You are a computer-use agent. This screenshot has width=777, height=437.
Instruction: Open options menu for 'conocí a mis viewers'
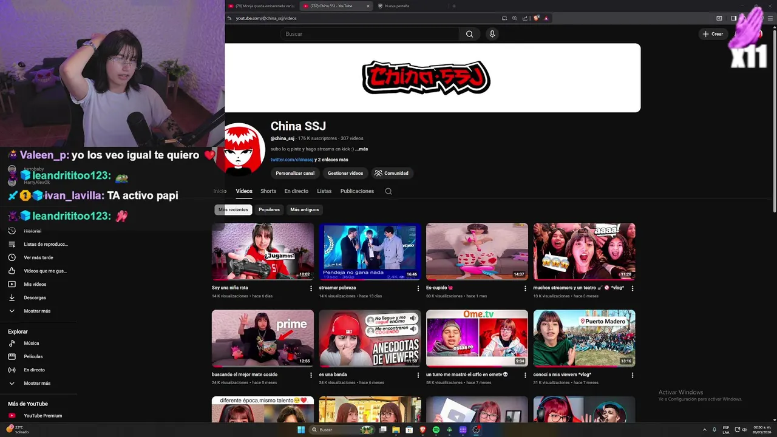pos(632,375)
